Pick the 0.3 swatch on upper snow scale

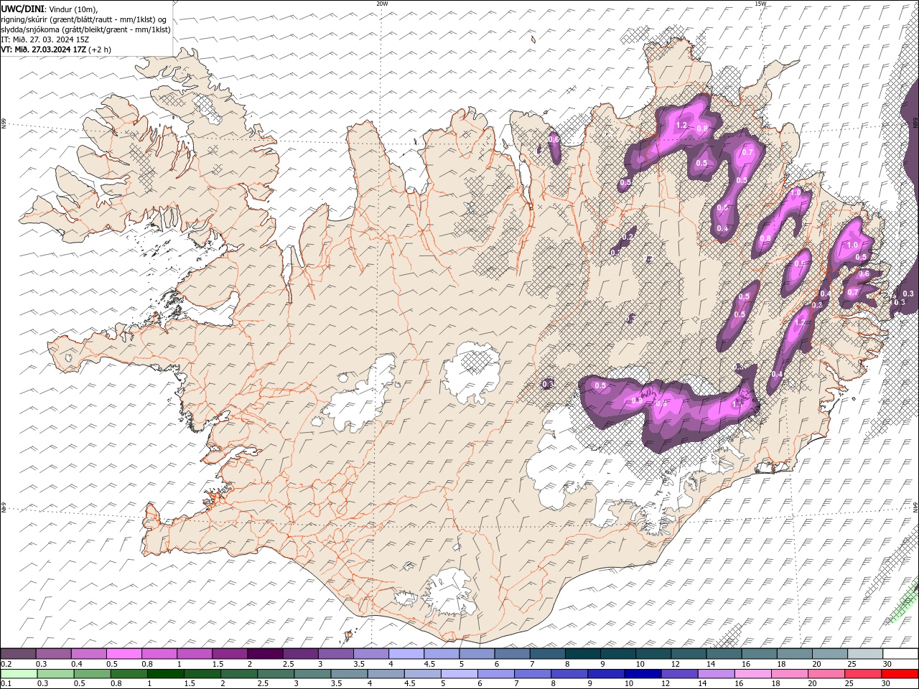click(x=53, y=654)
